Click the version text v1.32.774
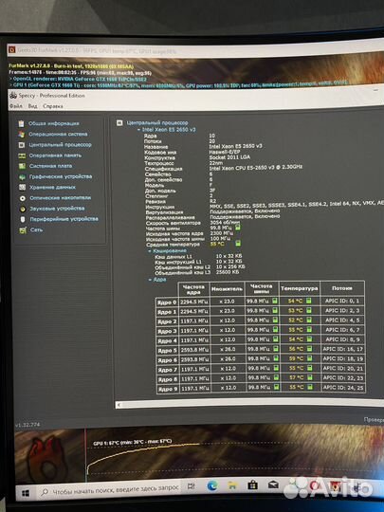 pos(27,425)
